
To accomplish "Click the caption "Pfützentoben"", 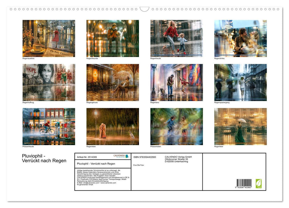I will (x=156, y=146).
